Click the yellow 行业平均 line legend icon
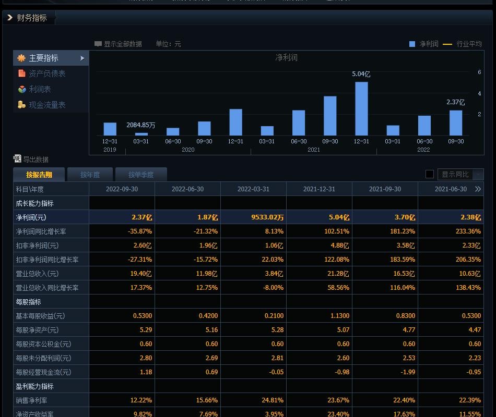This screenshot has height=417, width=496. click(447, 44)
